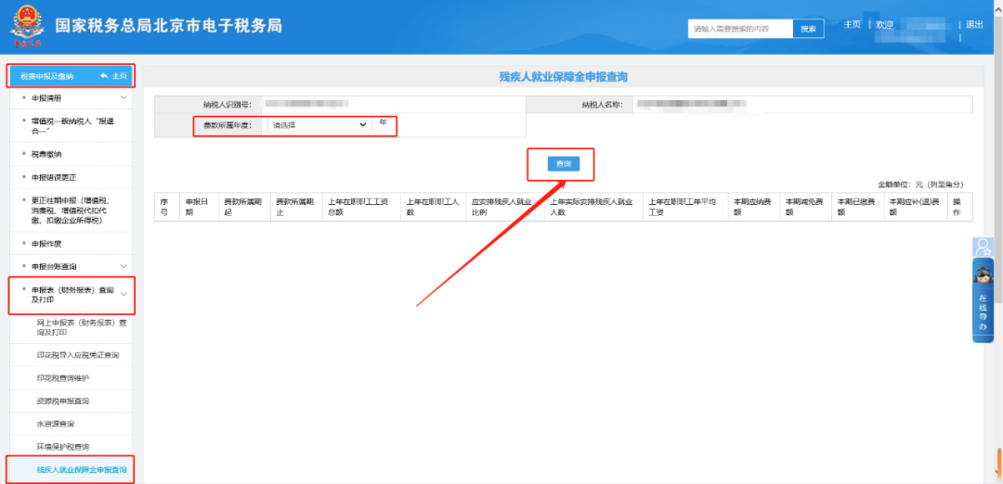Image resolution: width=1003 pixels, height=484 pixels.
Task: Open 印花税查询维护 submenu item
Action: (63, 378)
